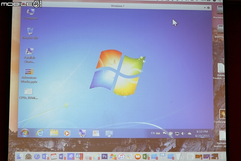Launch Internet Explorer from Windows taskbar

tap(40, 133)
